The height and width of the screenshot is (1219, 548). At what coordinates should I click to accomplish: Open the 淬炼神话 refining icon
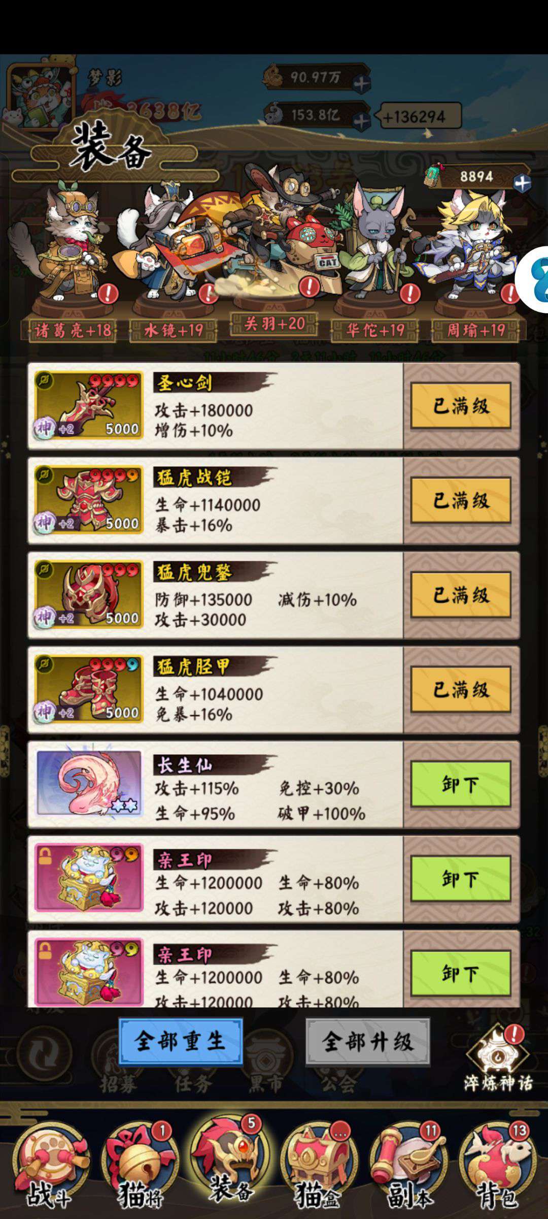[498, 1059]
